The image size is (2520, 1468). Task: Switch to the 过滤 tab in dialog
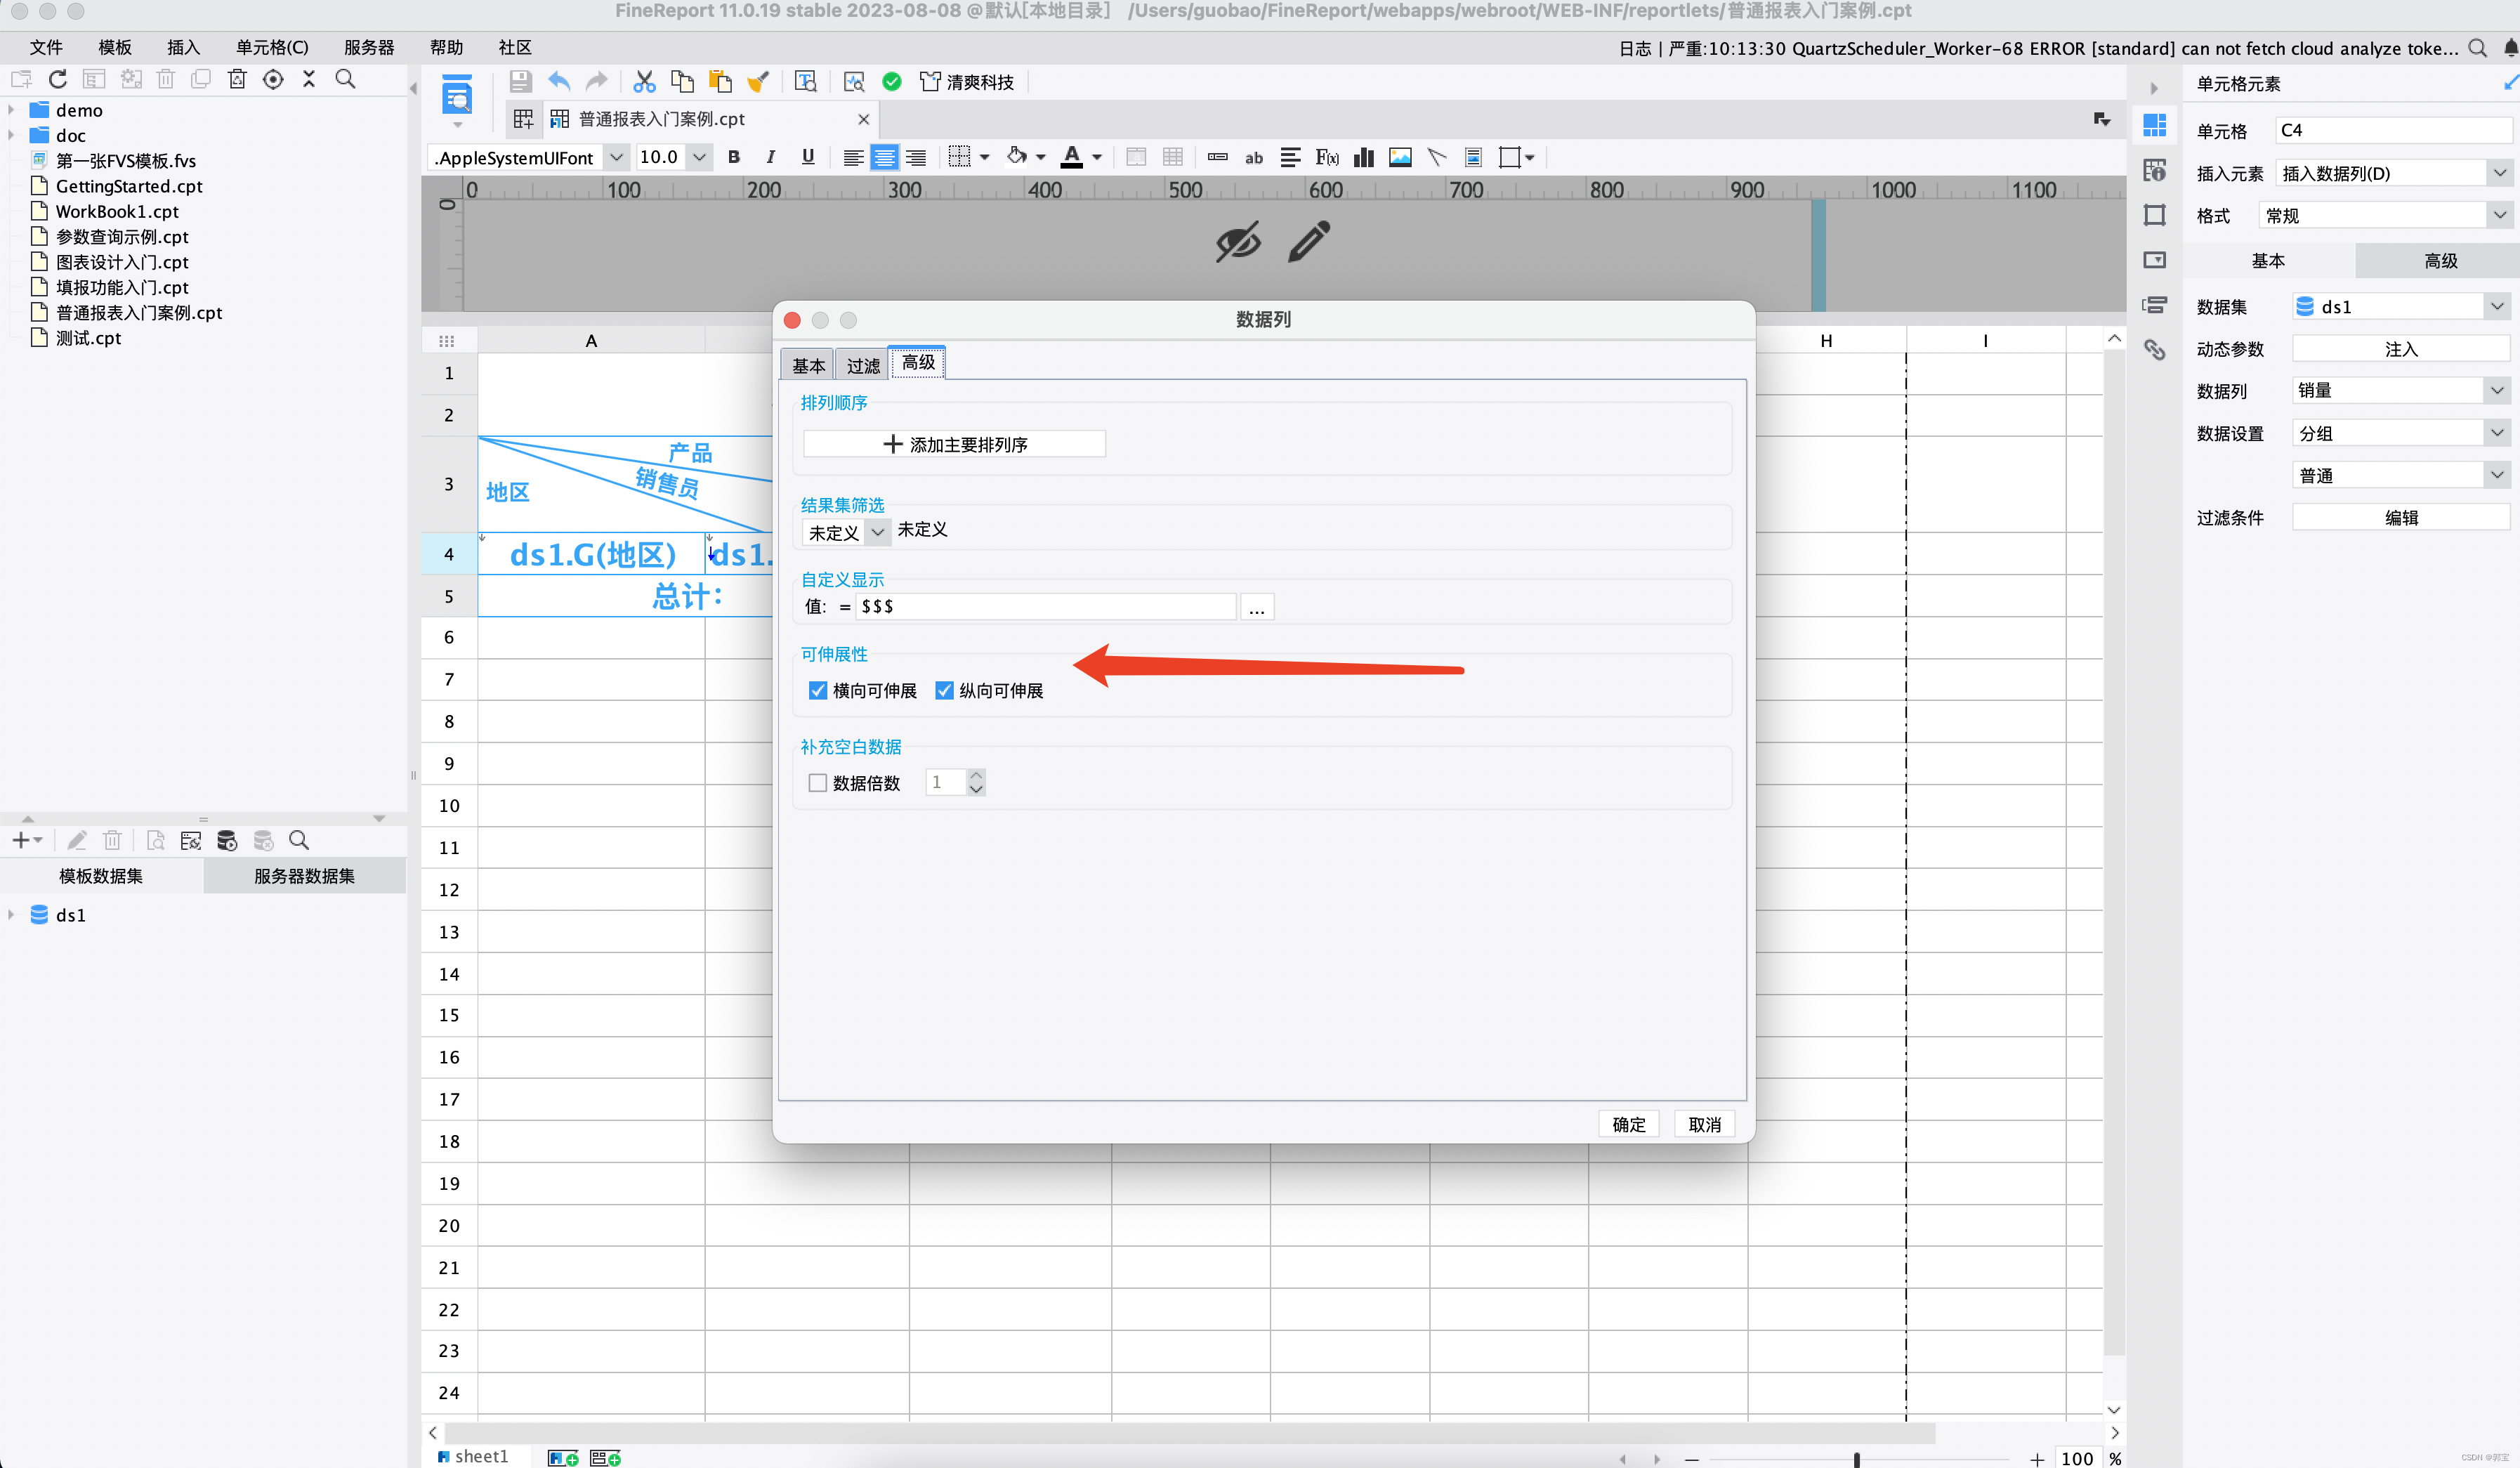coord(863,366)
